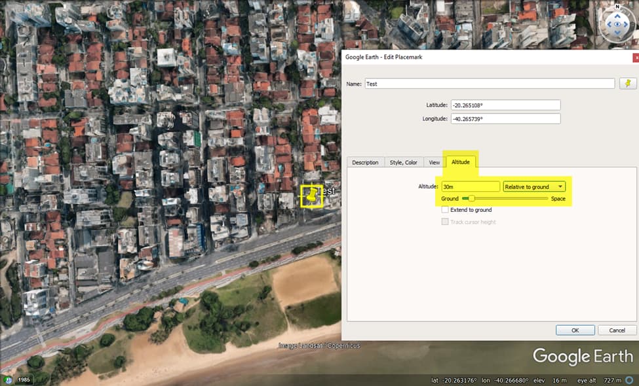Click the Look right arrow on the navigation control

point(626,24)
